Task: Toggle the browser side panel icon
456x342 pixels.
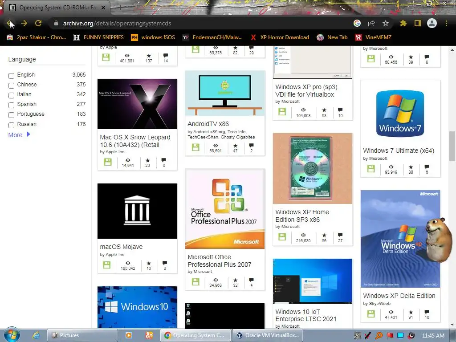Action: [418, 23]
